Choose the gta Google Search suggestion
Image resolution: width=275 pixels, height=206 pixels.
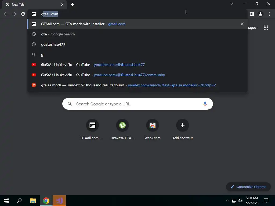[137, 34]
